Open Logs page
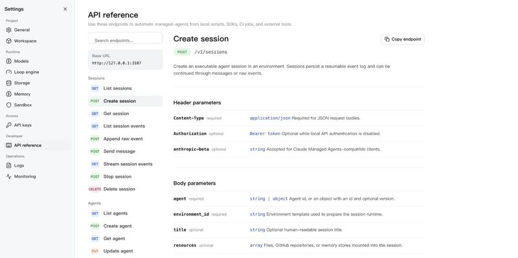Viewport: 518px width, 258px height. click(x=38, y=166)
